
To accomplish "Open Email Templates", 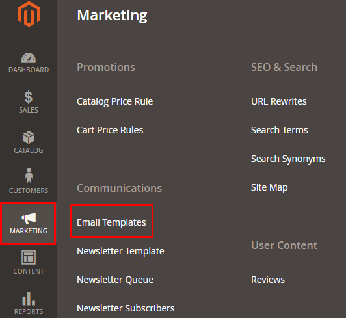I will coord(111,222).
